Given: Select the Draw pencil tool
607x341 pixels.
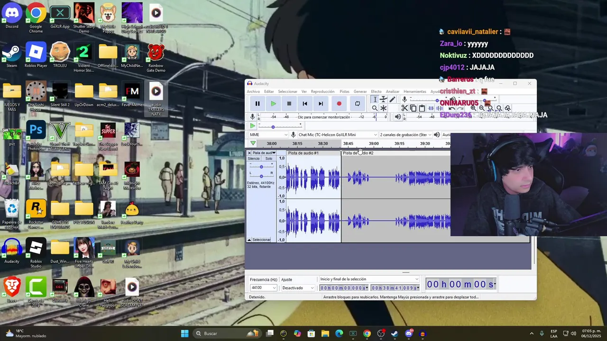Looking at the screenshot, I should pyautogui.click(x=392, y=99).
